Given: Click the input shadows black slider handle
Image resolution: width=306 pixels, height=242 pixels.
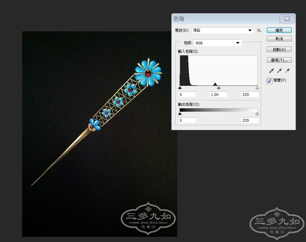Looking at the screenshot, I should [180, 88].
